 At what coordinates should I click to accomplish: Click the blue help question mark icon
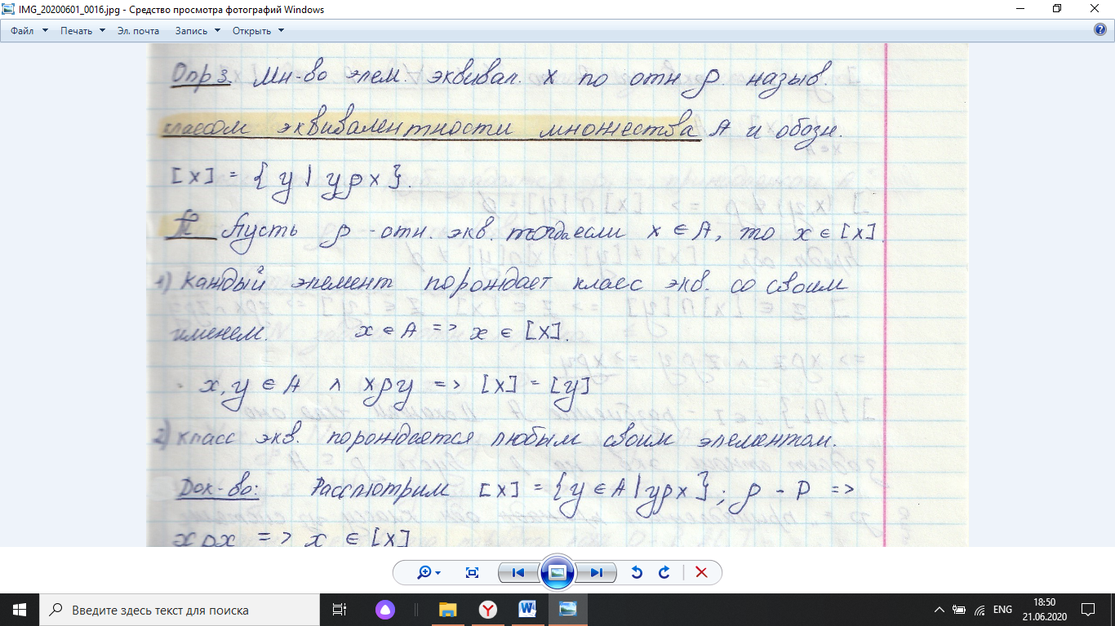coord(1099,30)
